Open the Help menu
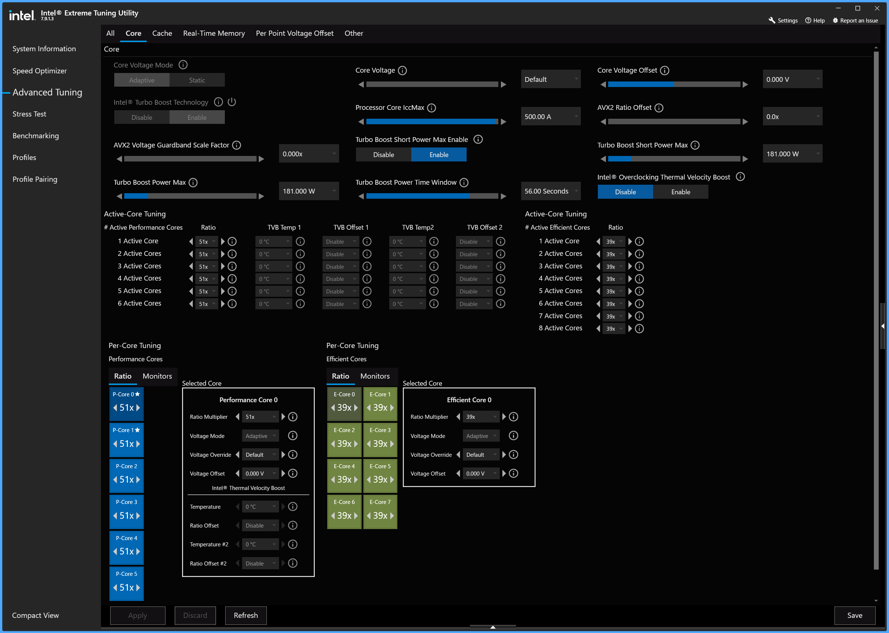Screen dimensions: 889x633 [815, 20]
